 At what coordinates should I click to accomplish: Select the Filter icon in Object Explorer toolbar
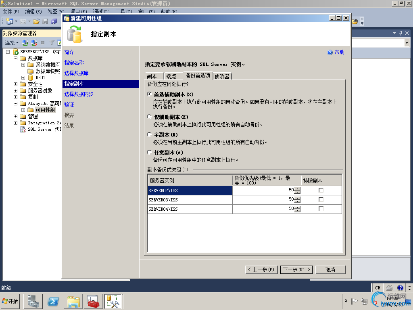pos(51,42)
